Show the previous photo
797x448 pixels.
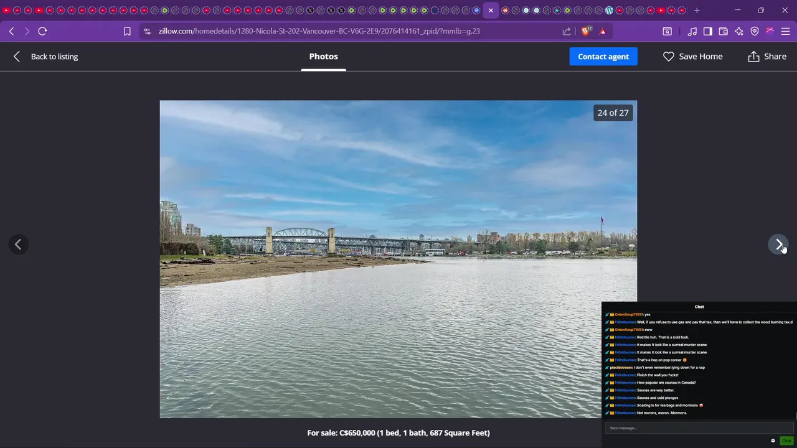point(18,245)
